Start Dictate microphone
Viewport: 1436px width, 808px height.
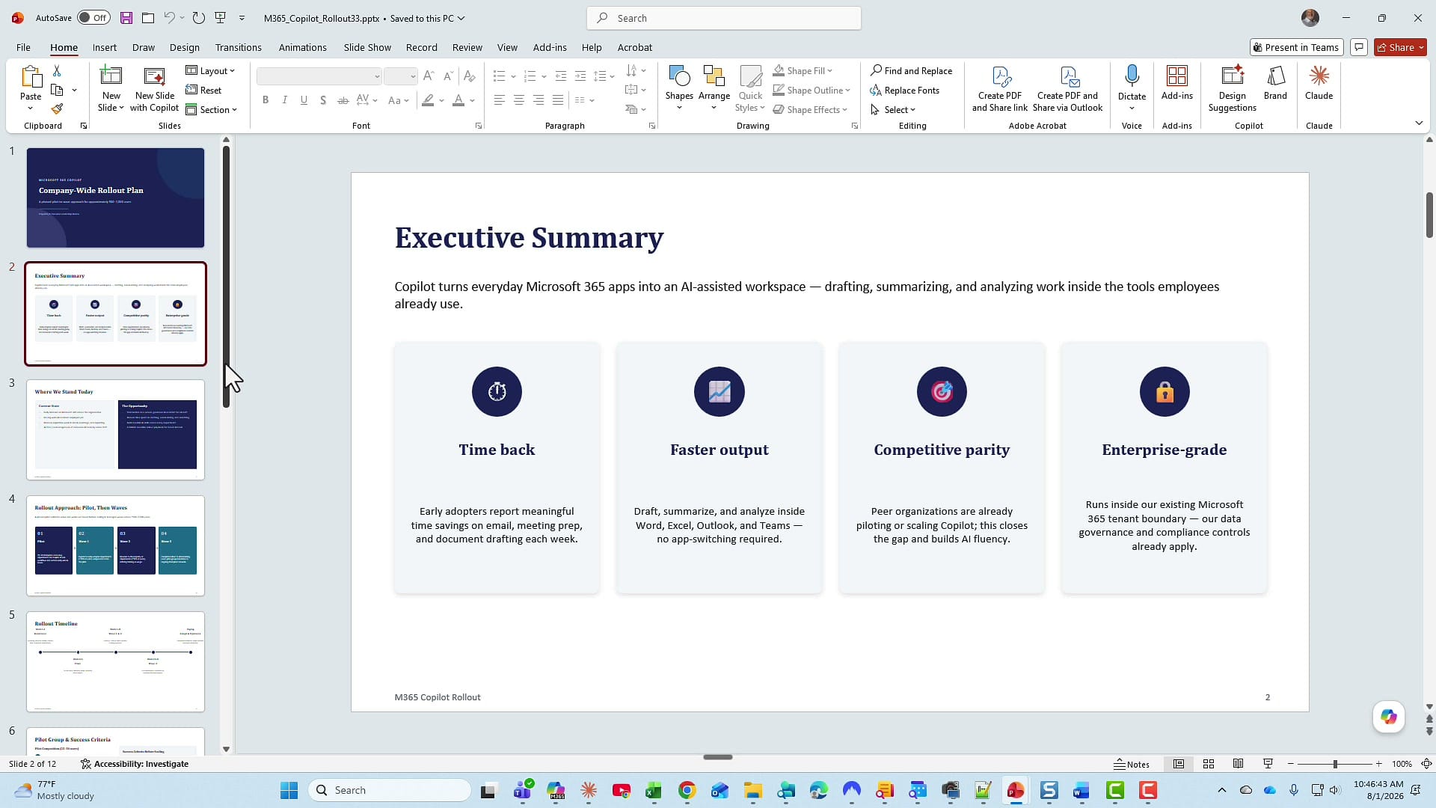click(1132, 88)
